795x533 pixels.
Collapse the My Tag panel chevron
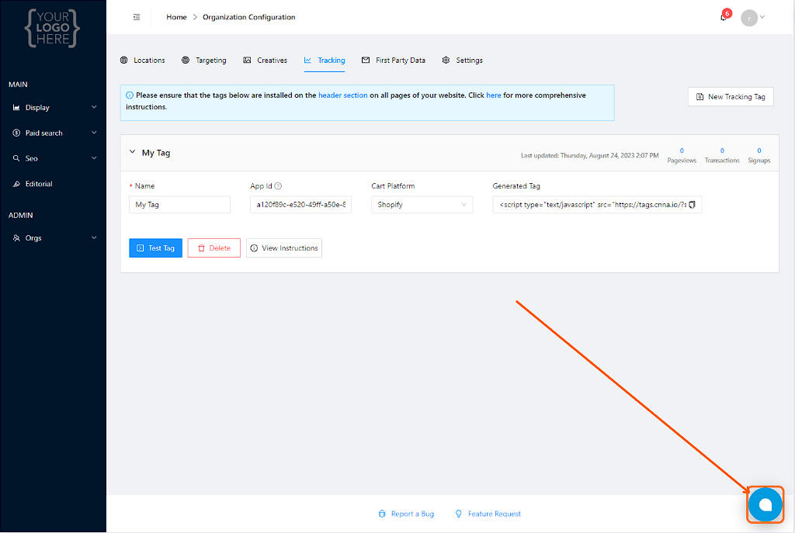click(132, 152)
